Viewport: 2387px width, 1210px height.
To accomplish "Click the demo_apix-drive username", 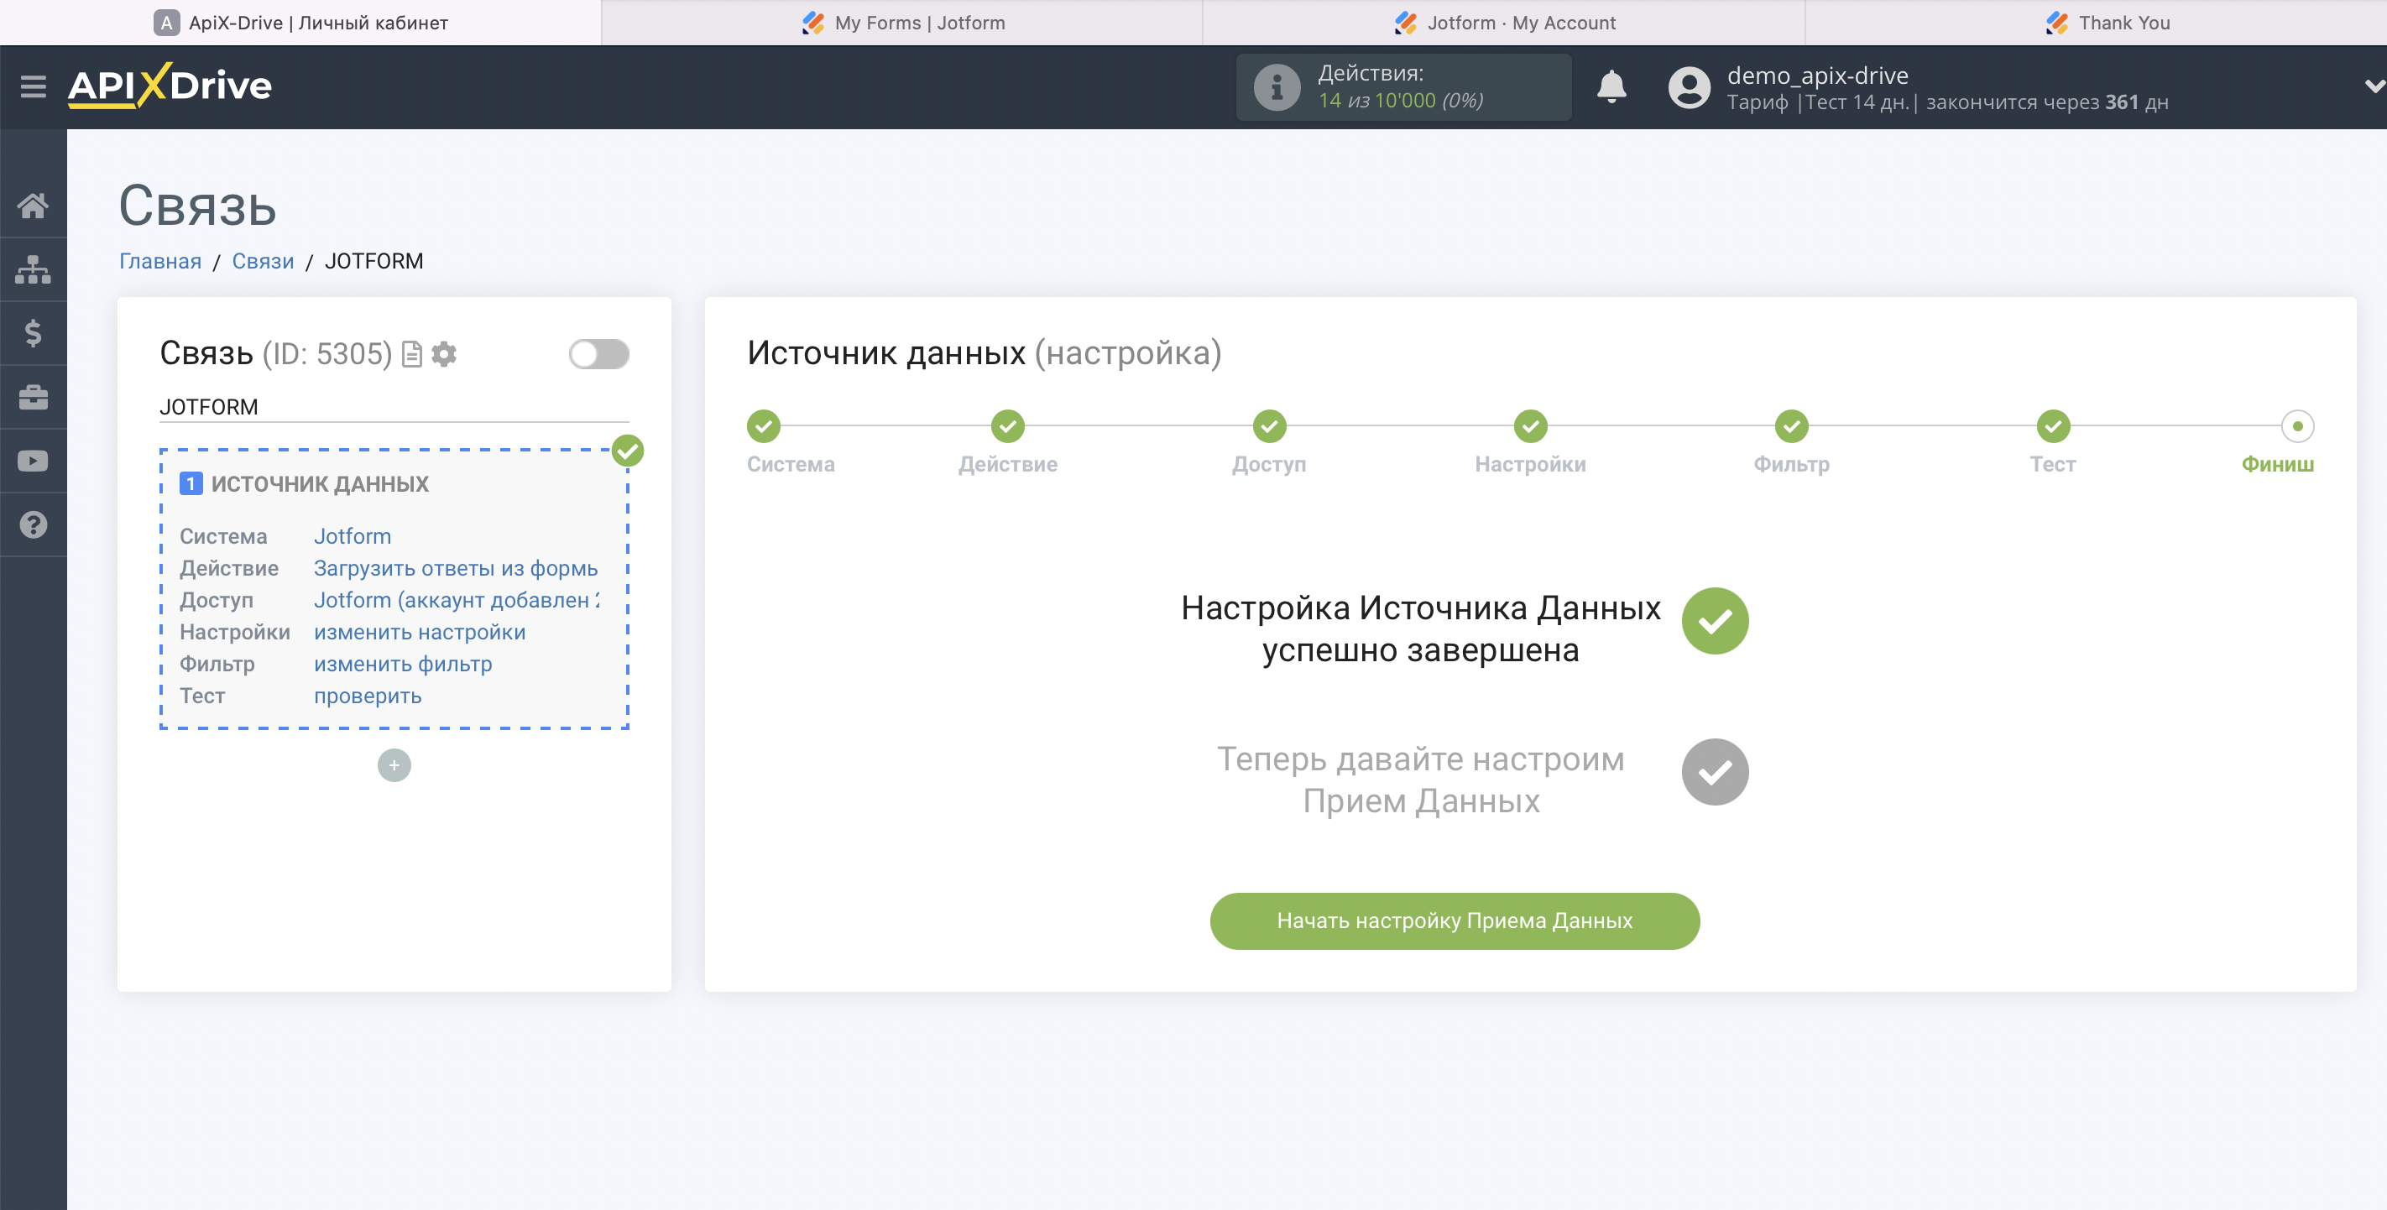I will 1817,75.
